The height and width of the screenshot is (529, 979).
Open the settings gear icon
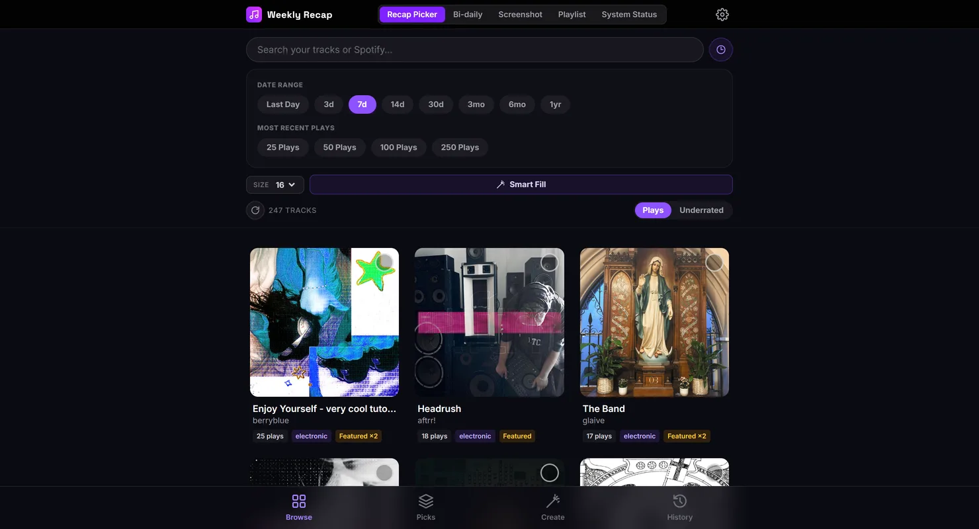coord(722,15)
